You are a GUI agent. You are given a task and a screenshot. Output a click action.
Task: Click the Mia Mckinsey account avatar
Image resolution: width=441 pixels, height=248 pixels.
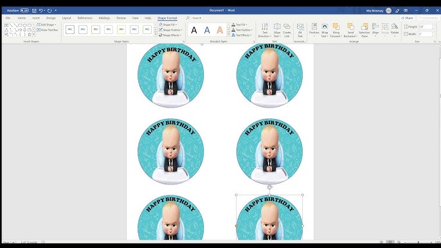tap(389, 10)
